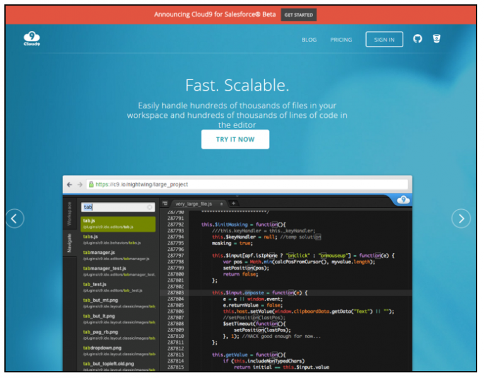
Task: Clear the 'tab' search field
Action: pyautogui.click(x=150, y=207)
